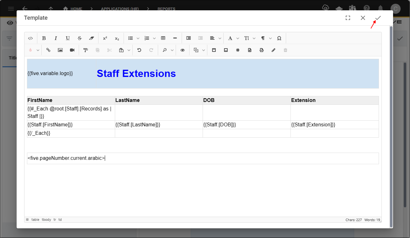Click the insert image icon
Screen dimensions: 410x238
(60, 50)
